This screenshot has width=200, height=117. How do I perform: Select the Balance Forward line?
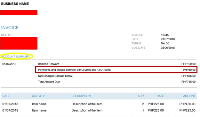coord(49,64)
